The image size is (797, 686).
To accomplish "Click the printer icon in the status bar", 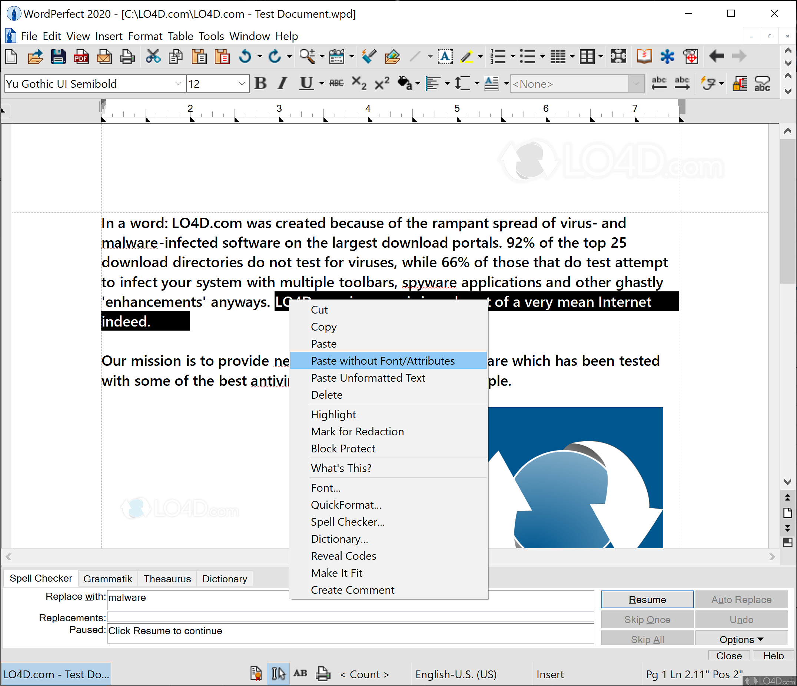I will click(323, 674).
